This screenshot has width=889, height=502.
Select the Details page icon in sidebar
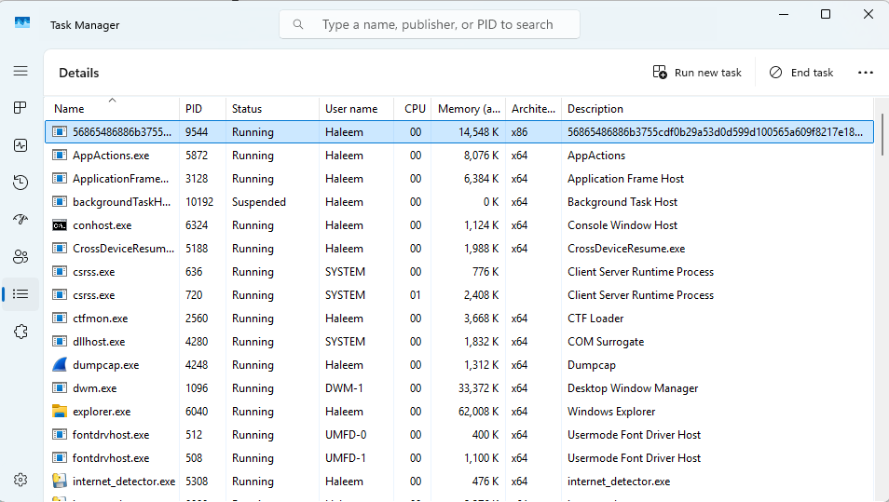click(x=21, y=294)
